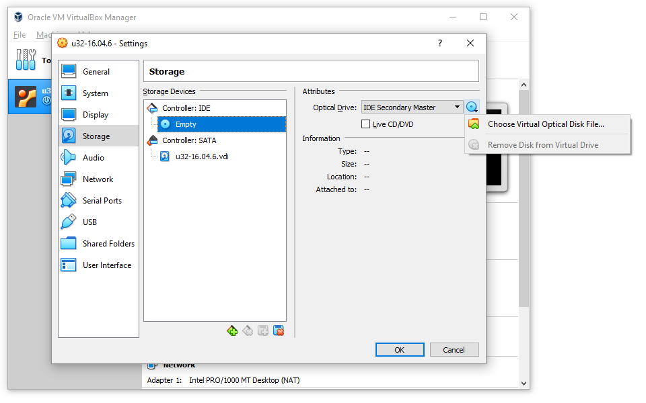Viewport: 646px width, 403px height.
Task: Select the Controller: SATA tree node
Action: (x=188, y=140)
